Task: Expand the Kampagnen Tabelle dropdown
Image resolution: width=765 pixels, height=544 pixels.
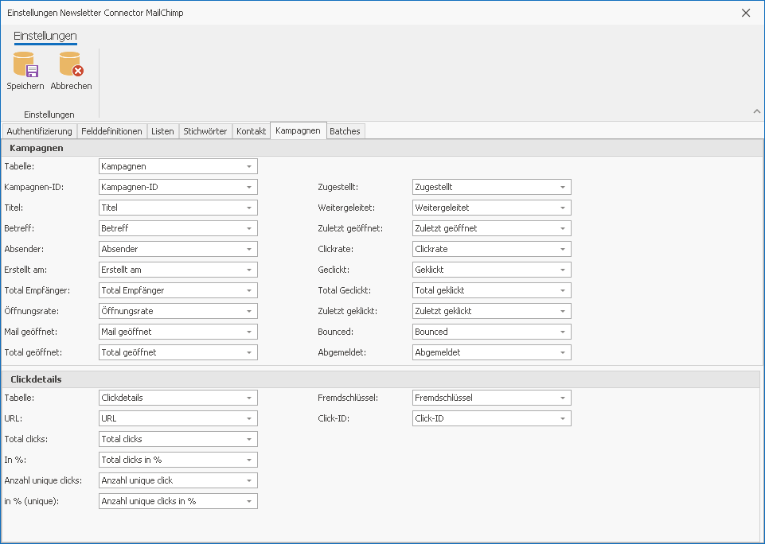Action: pos(249,167)
